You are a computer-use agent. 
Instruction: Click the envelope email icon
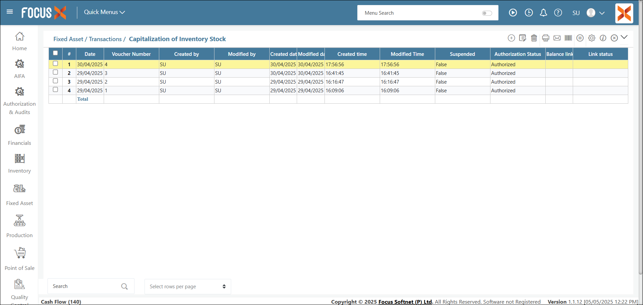(557, 38)
